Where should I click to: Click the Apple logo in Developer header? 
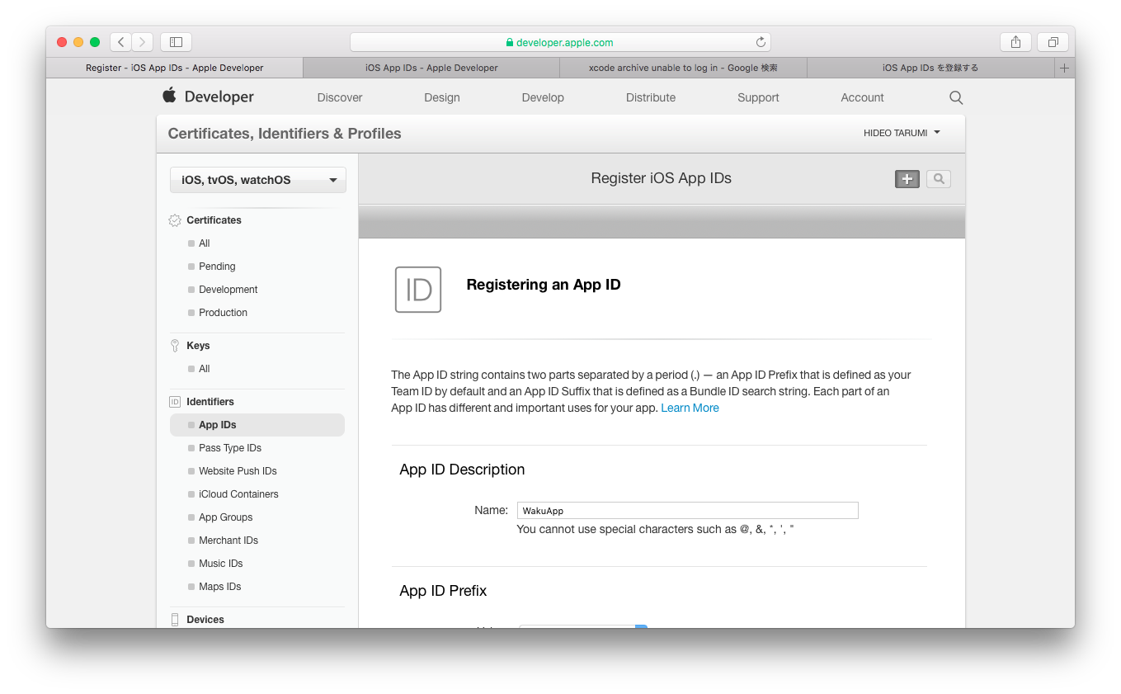point(170,96)
